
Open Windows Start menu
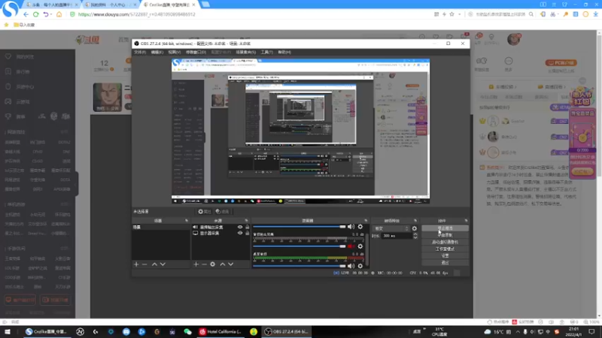tap(8, 331)
